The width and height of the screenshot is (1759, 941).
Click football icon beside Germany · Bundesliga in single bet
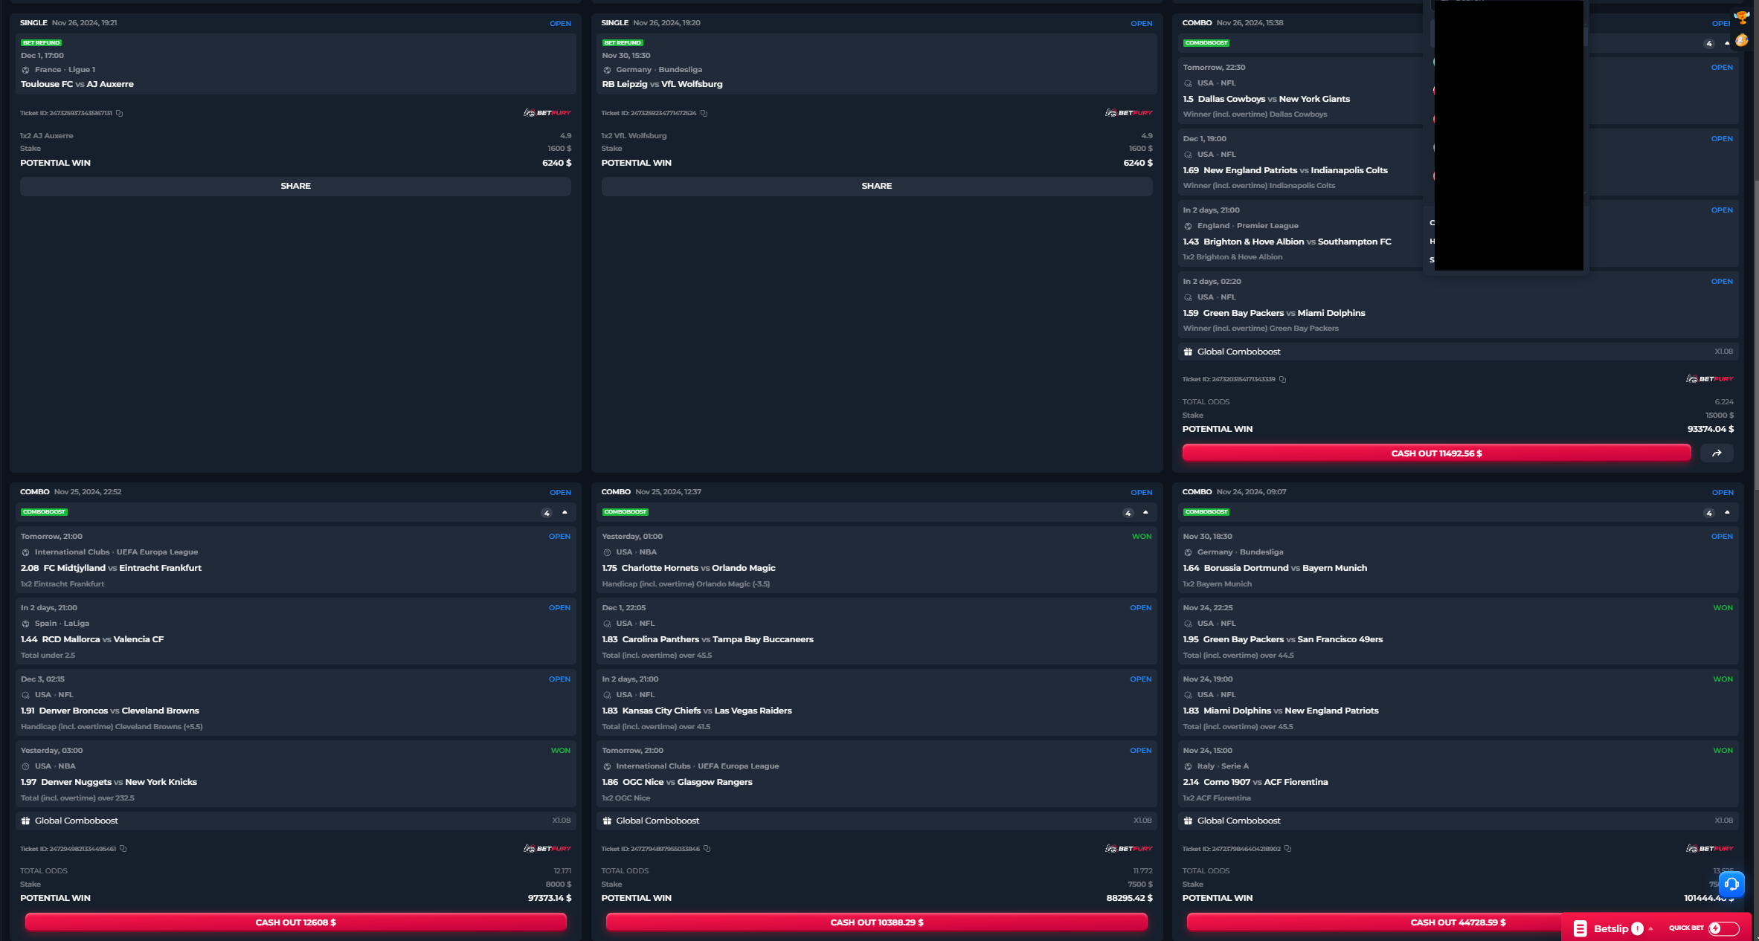[x=607, y=70]
